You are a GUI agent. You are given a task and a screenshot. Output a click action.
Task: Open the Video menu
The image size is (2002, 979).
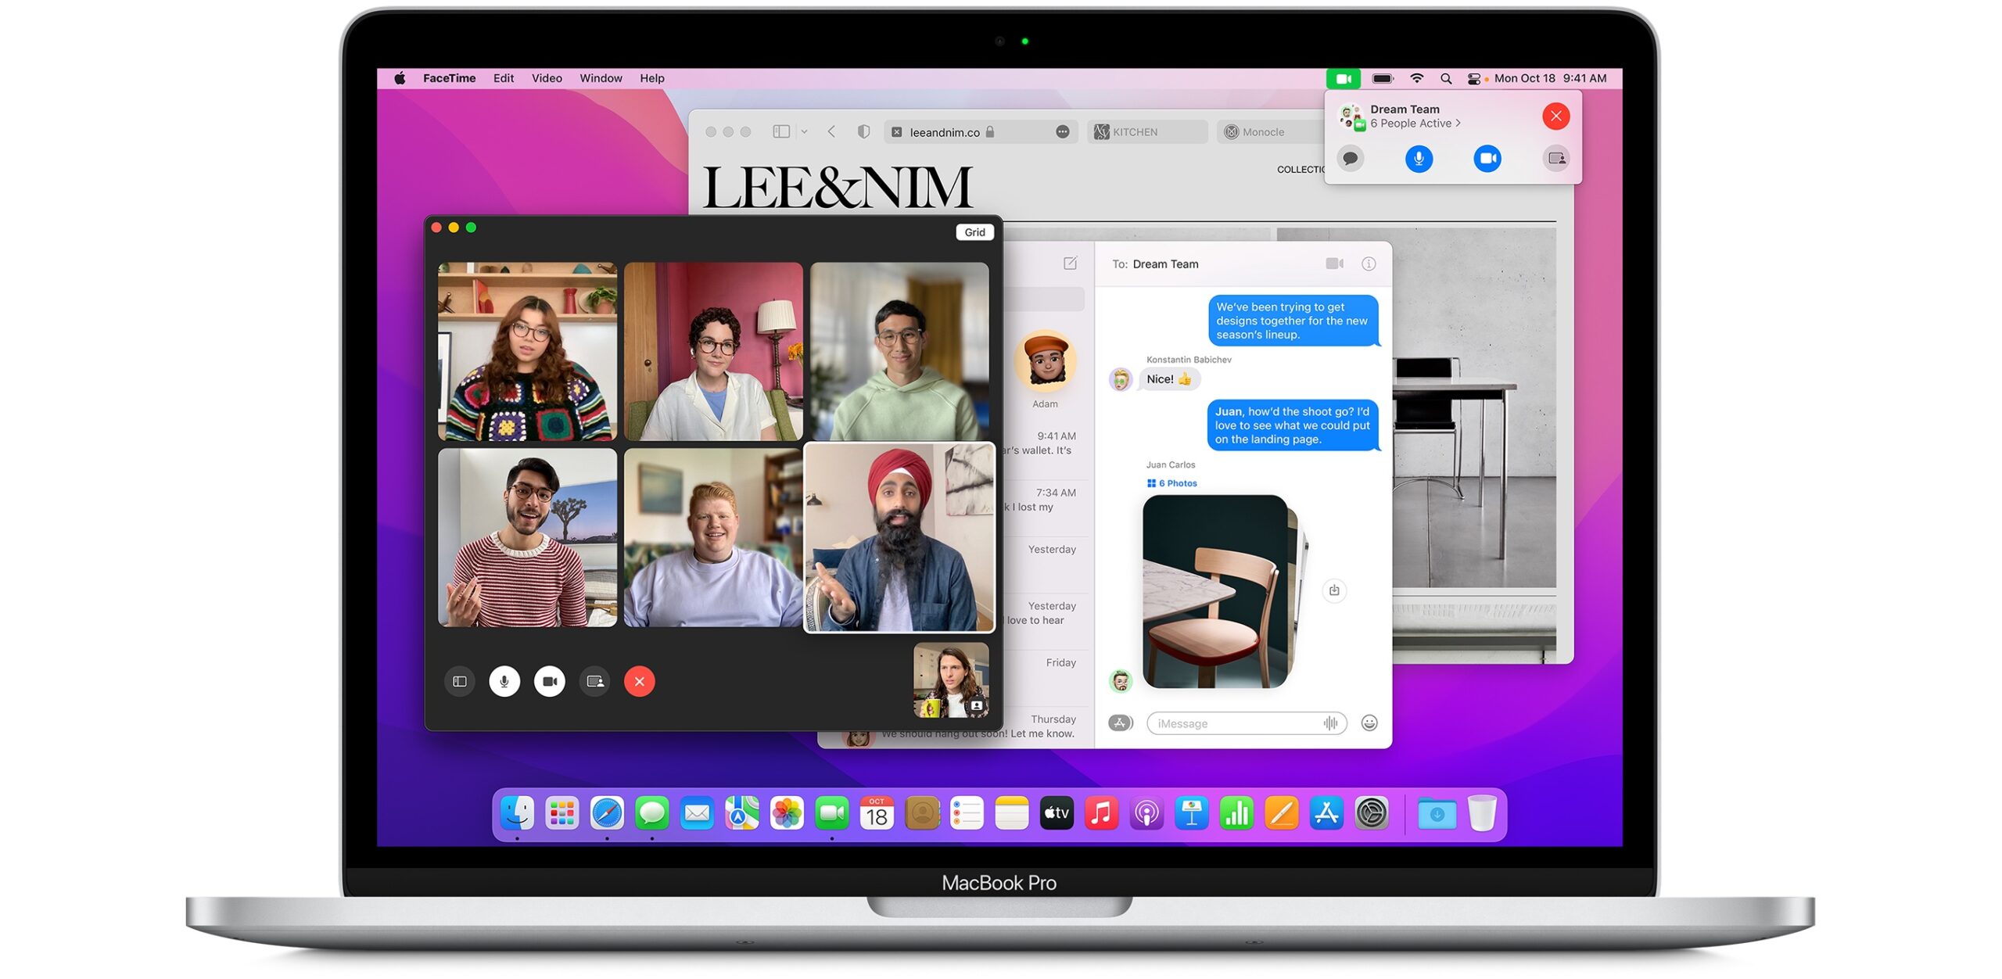click(x=547, y=78)
